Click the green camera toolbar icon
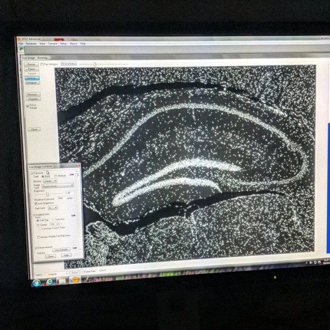This screenshot has height=330, width=330. pyautogui.click(x=21, y=49)
